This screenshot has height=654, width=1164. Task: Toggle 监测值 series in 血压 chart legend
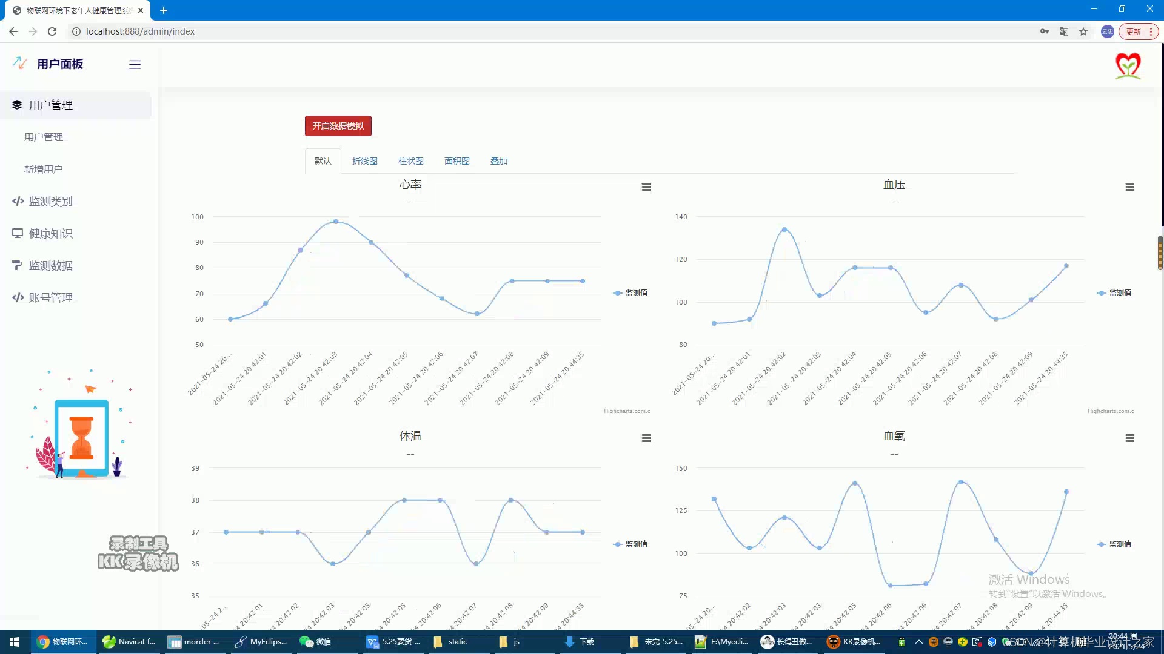pos(1119,292)
